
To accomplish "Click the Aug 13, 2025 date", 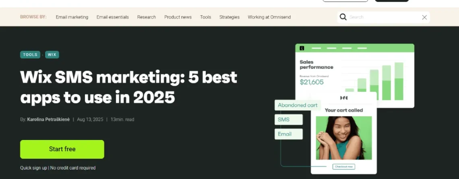I will coord(90,119).
